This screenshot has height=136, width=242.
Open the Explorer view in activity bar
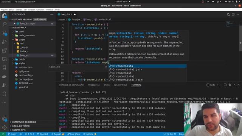4,16
